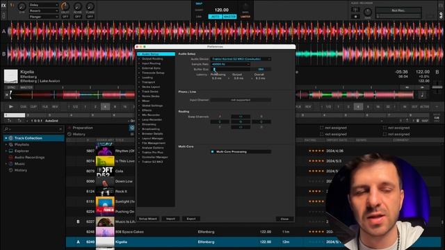Select Input Routing in Preferences
445x250 pixels.
click(152, 63)
